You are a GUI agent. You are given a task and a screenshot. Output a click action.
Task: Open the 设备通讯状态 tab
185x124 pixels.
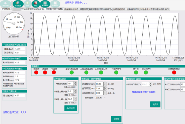(133, 9)
